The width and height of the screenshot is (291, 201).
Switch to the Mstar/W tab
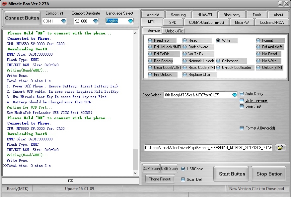click(242, 23)
